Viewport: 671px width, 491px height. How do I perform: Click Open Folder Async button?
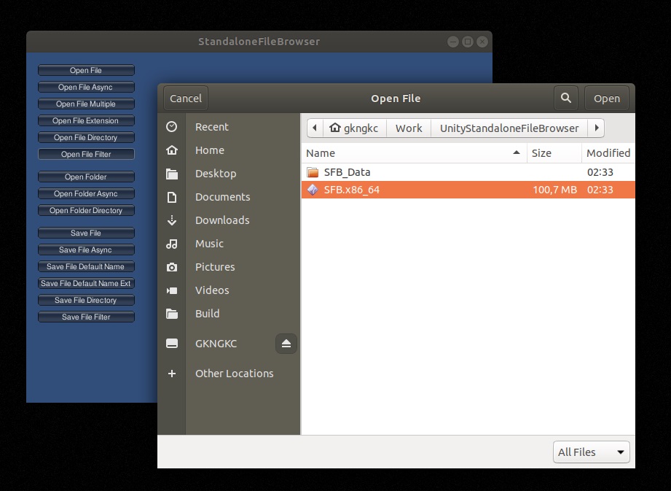point(86,193)
